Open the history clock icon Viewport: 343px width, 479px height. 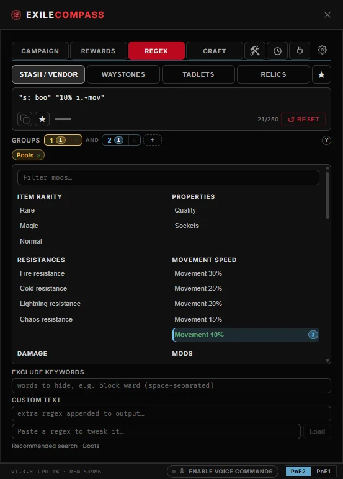click(277, 51)
